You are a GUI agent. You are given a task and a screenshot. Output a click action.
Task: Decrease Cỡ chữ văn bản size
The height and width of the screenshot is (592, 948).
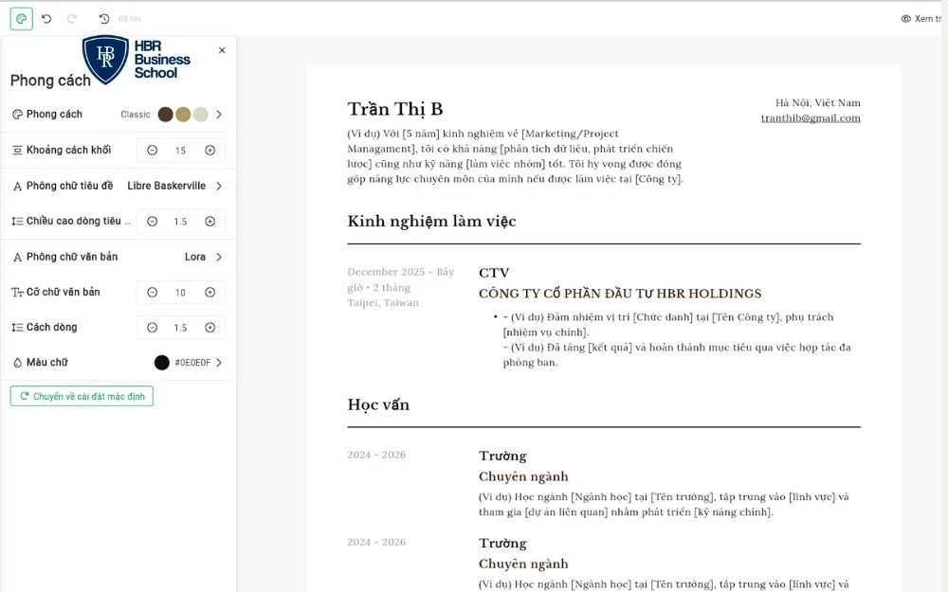(x=152, y=293)
